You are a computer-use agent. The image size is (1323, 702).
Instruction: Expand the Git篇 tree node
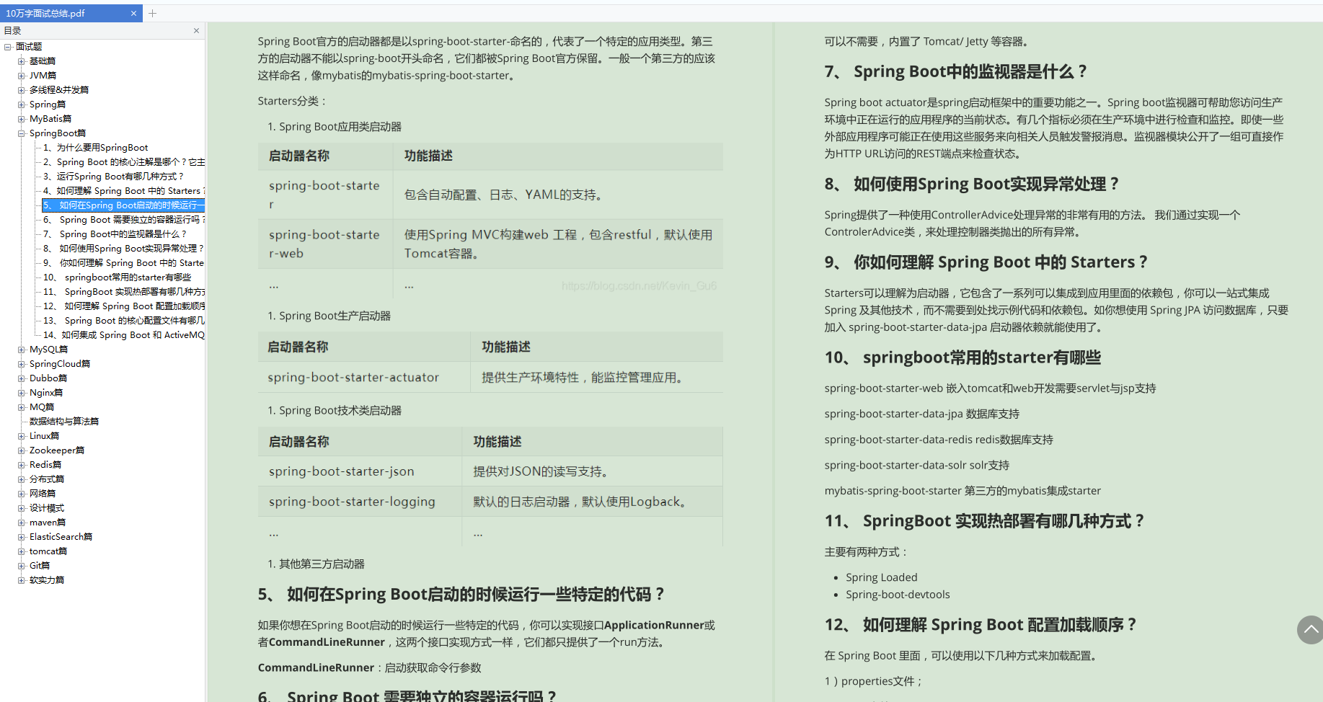(x=21, y=566)
